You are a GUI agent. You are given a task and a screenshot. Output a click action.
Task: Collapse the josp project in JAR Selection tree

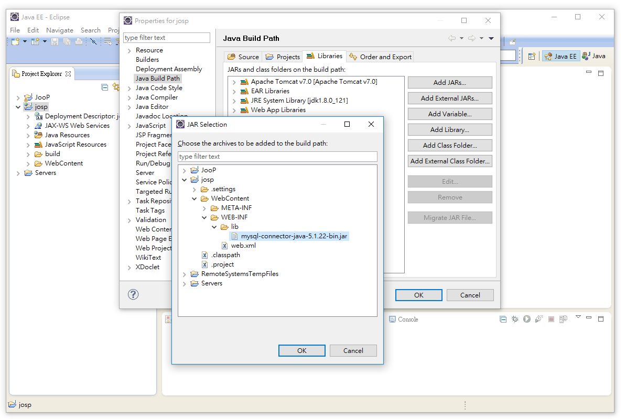pyautogui.click(x=185, y=180)
